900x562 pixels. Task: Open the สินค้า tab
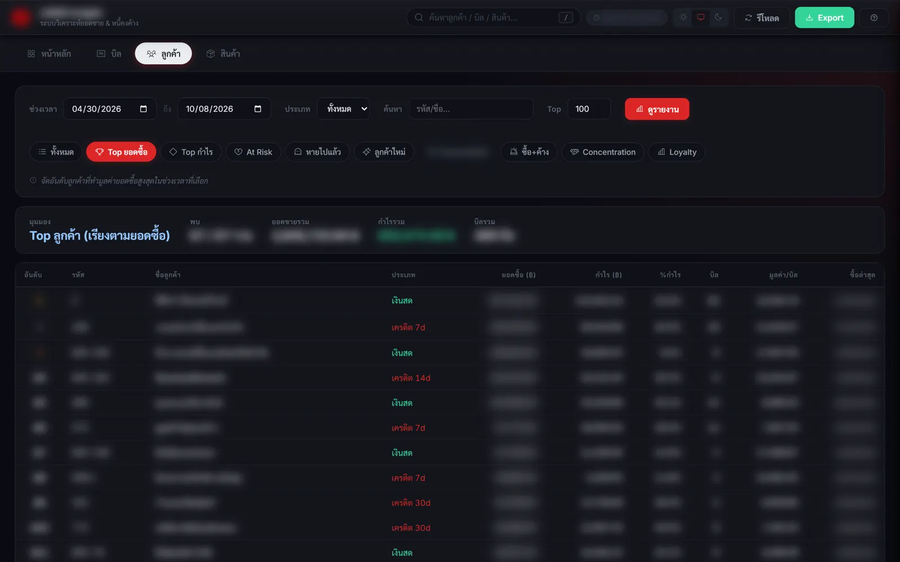[223, 54]
